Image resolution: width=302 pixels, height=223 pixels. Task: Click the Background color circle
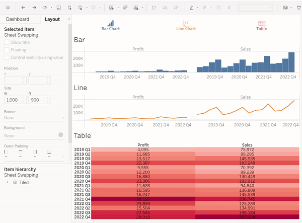tap(61, 135)
